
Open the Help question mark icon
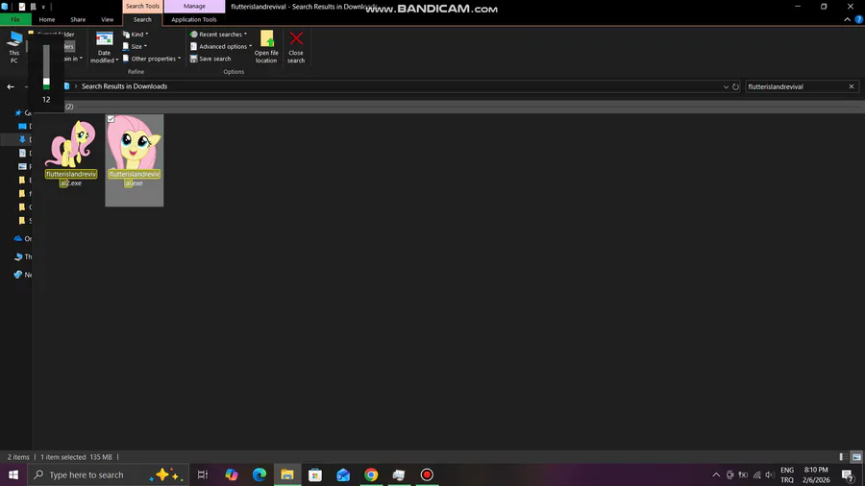click(x=858, y=19)
